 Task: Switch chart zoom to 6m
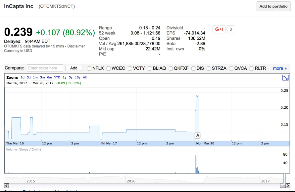(50, 77)
